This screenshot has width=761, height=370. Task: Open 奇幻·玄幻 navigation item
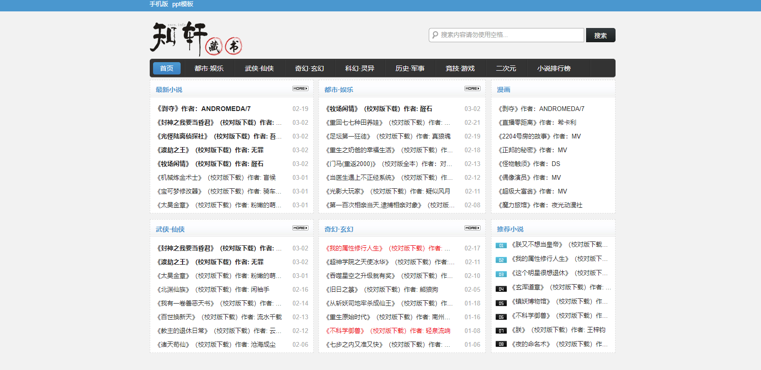(x=309, y=68)
